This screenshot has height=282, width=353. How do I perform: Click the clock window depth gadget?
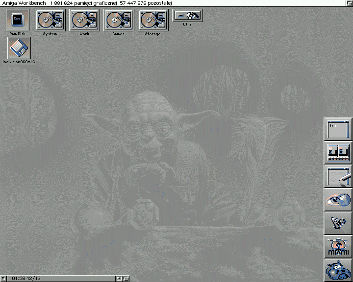pyautogui.click(x=126, y=279)
